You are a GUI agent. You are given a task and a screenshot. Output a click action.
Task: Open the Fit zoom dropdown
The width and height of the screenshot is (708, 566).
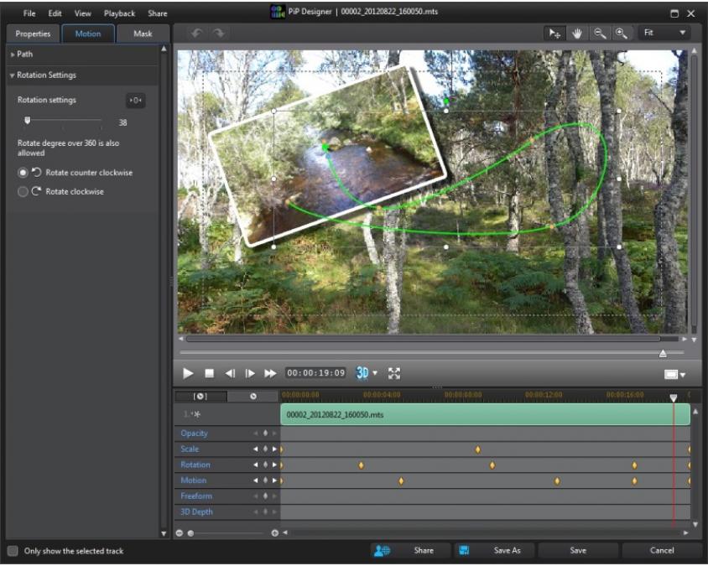pyautogui.click(x=664, y=33)
